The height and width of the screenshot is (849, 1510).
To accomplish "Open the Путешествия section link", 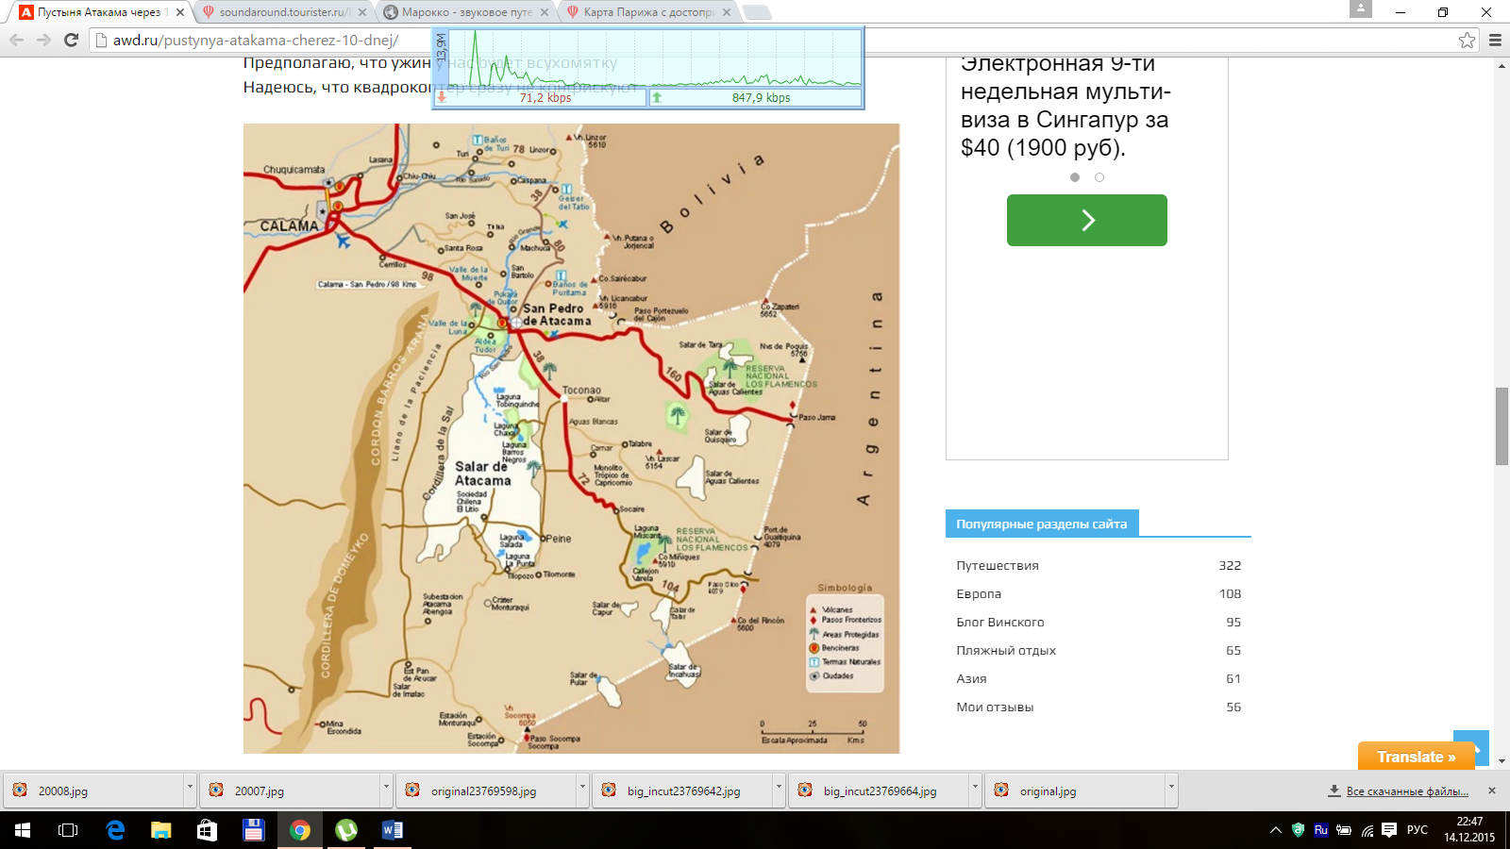I will [998, 565].
